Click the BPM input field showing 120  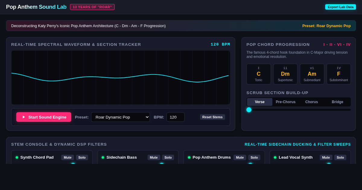[176, 117]
